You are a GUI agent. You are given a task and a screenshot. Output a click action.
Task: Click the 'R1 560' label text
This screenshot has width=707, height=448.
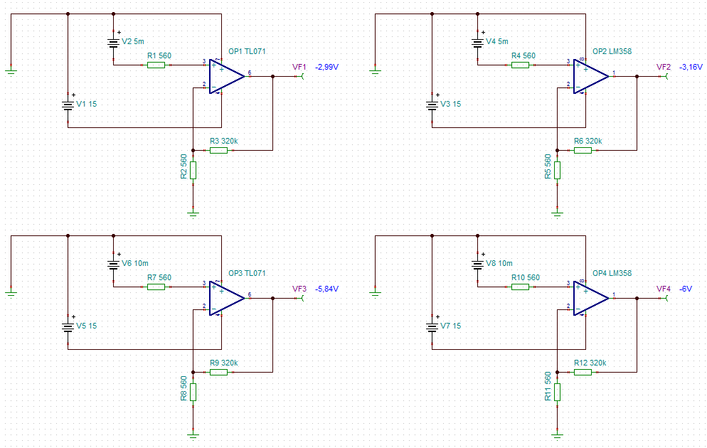click(x=159, y=56)
